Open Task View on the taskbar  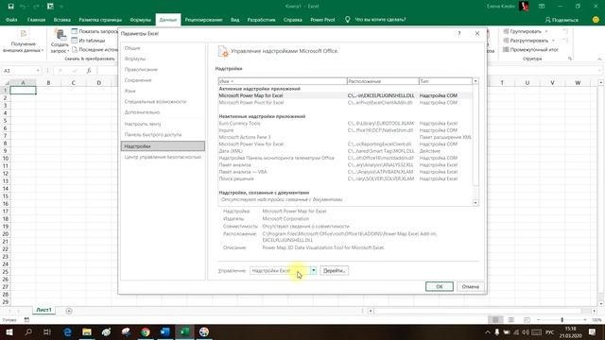click(47, 331)
